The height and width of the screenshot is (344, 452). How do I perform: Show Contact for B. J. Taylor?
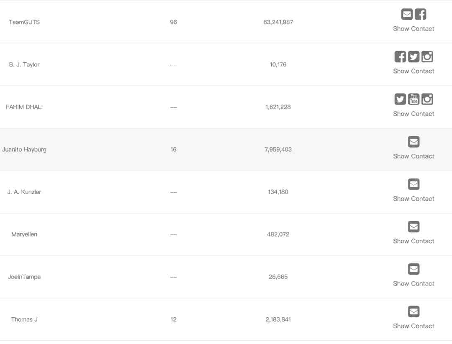tap(413, 71)
